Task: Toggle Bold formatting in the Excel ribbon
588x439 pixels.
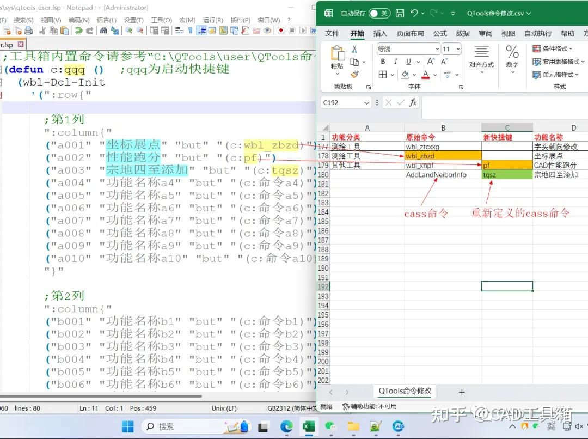Action: click(383, 62)
